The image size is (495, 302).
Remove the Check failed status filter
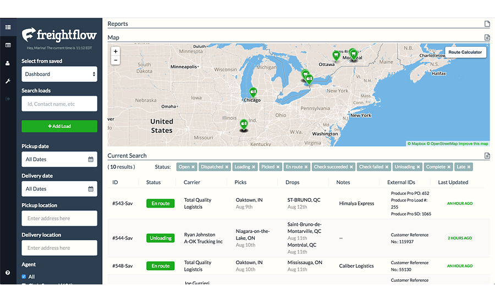[x=387, y=167]
